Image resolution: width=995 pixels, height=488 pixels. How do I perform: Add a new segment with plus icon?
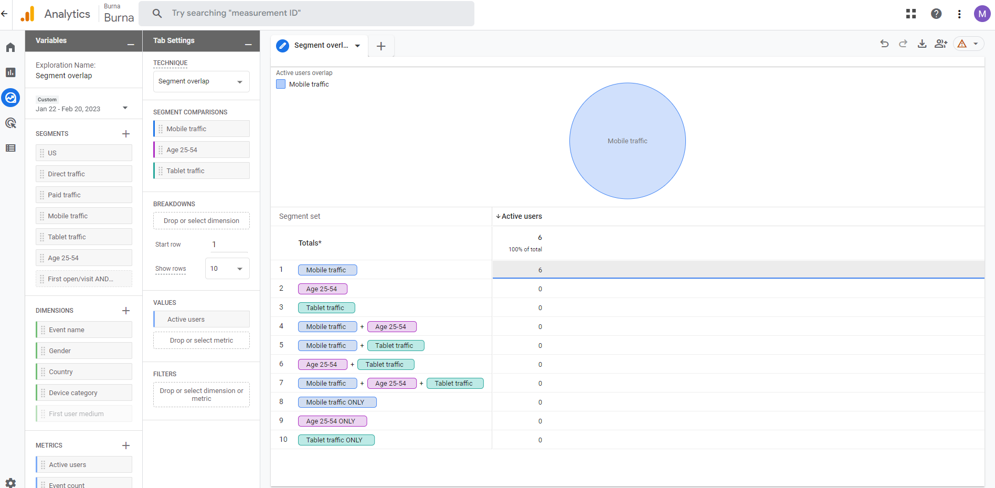pyautogui.click(x=126, y=134)
